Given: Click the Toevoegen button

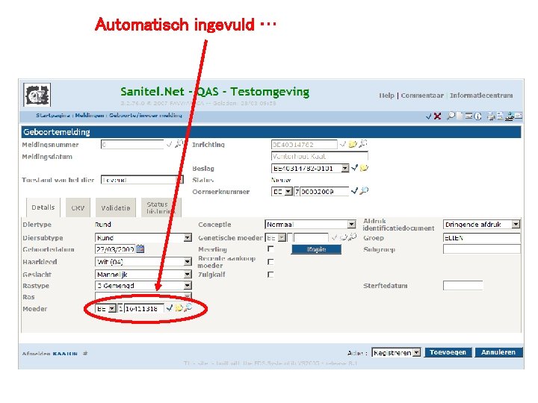Looking at the screenshot, I should [448, 352].
